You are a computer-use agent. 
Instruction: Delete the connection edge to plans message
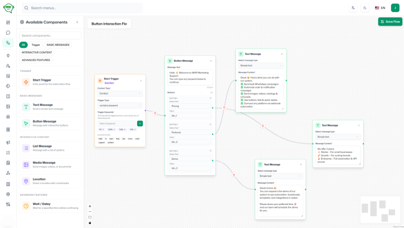(262, 126)
